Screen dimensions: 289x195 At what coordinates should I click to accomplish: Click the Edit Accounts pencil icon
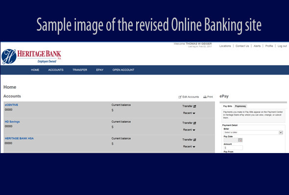tap(180, 97)
